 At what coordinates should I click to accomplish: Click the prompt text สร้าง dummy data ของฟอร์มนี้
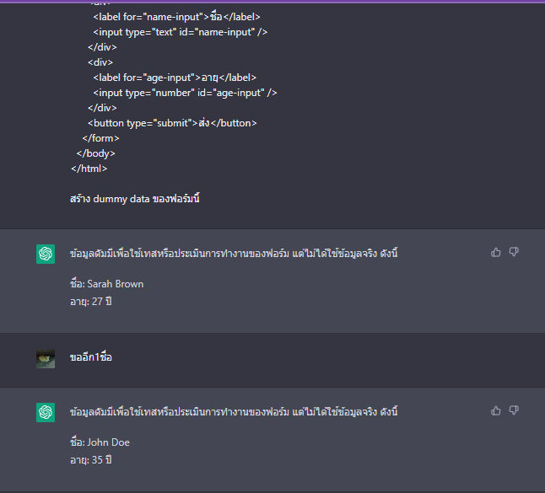click(x=135, y=199)
